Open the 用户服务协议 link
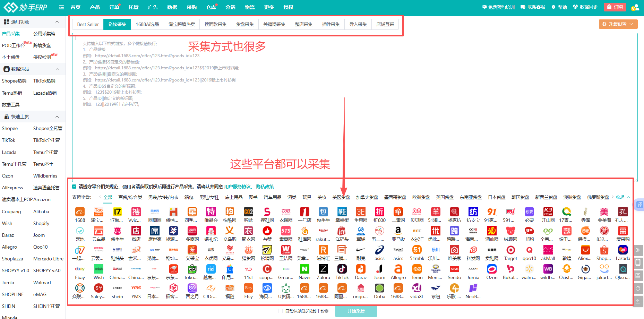 click(x=238, y=187)
